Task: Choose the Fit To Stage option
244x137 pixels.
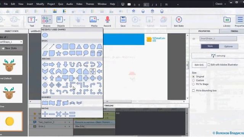Action: point(193,84)
